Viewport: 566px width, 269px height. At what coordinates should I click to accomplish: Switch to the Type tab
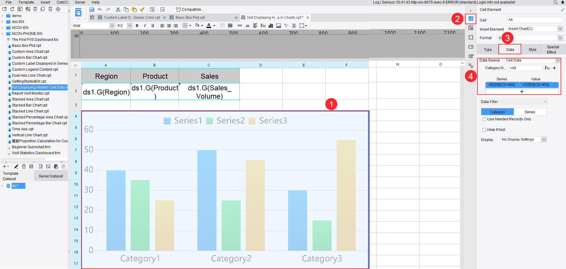tap(488, 50)
